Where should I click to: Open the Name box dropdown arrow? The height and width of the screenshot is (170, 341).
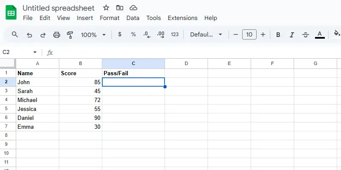click(35, 52)
